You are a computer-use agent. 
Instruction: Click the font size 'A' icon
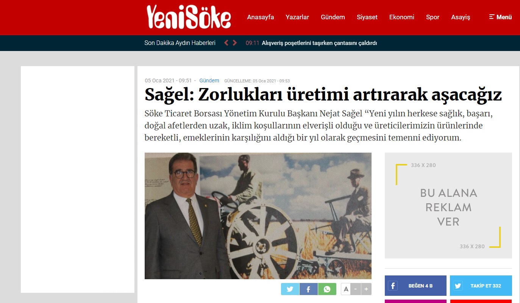(x=346, y=289)
